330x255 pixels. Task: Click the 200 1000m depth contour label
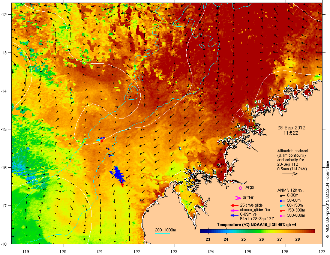point(165,230)
